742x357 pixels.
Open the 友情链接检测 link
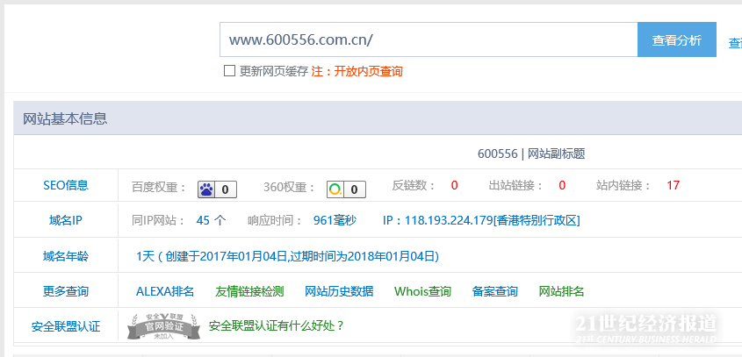(249, 291)
